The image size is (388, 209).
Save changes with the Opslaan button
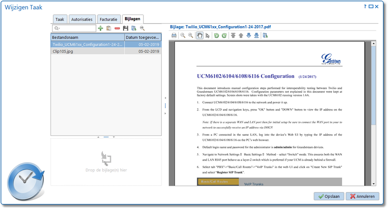click(329, 196)
